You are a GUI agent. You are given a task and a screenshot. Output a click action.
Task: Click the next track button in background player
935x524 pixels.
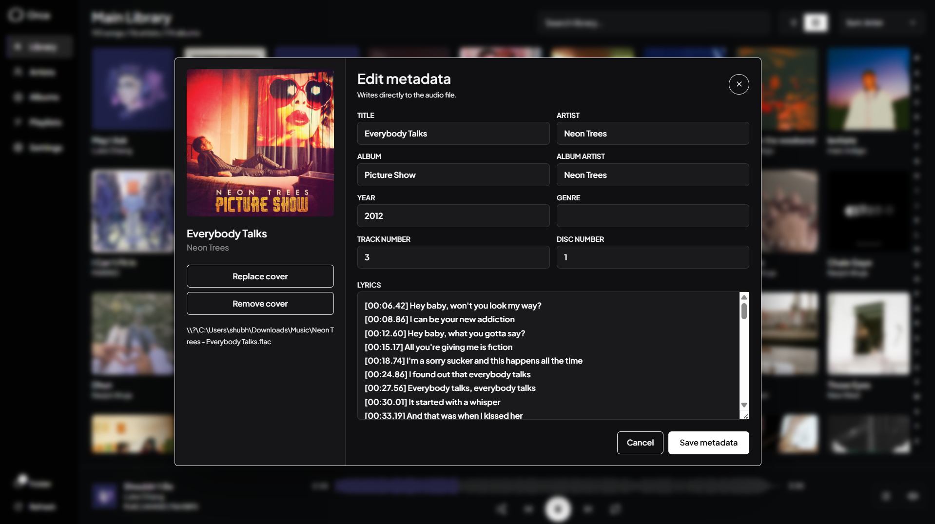588,509
